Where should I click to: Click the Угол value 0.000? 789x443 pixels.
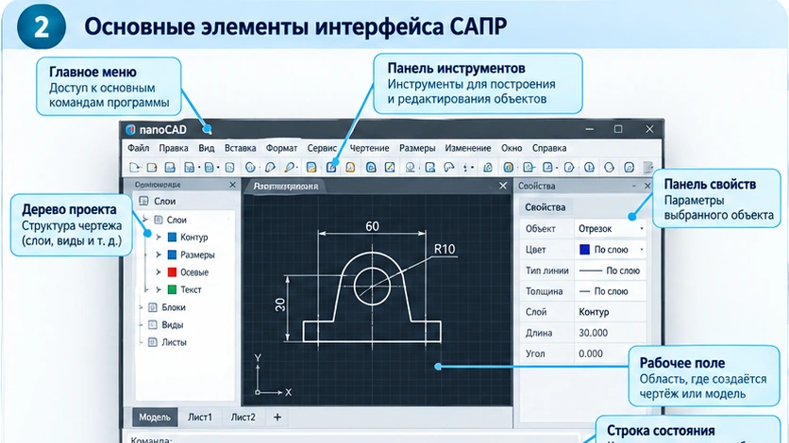[611, 353]
